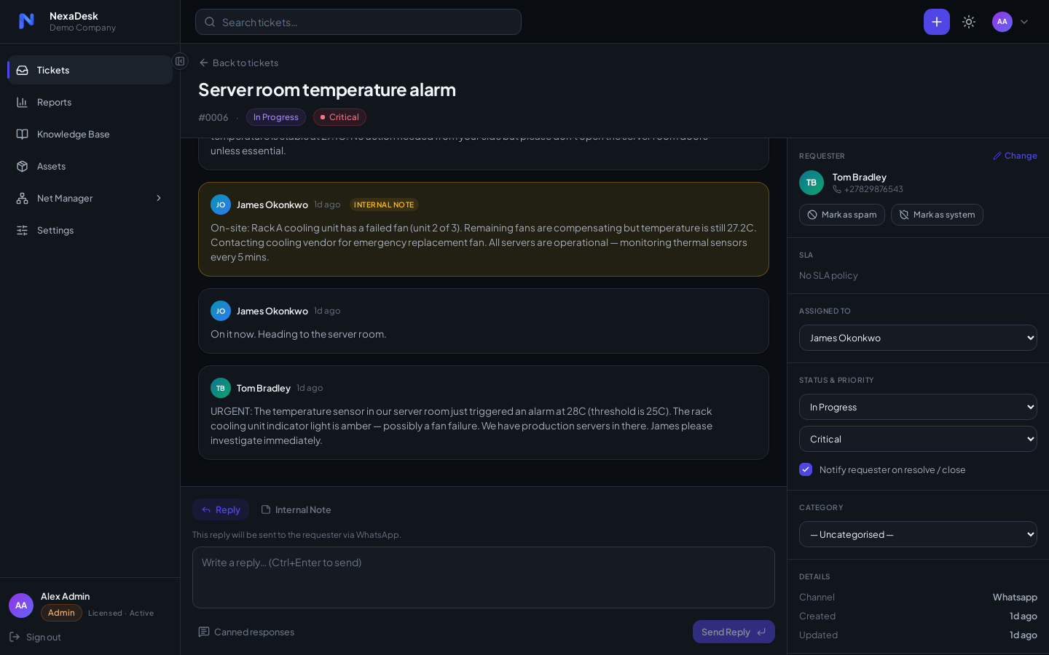Open the In Progress status dropdown
Image resolution: width=1049 pixels, height=655 pixels.
918,407
